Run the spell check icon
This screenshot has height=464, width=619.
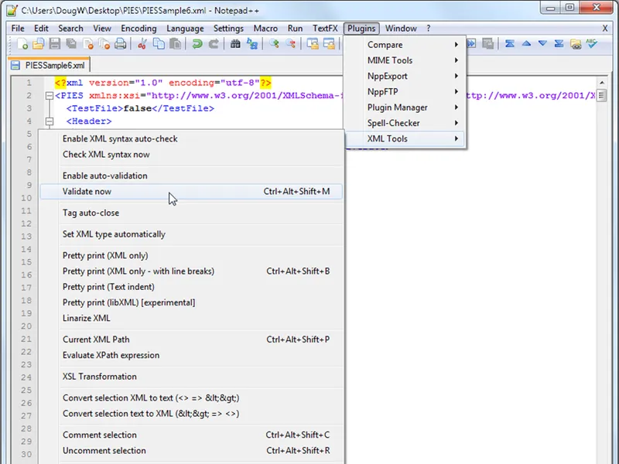pos(591,45)
